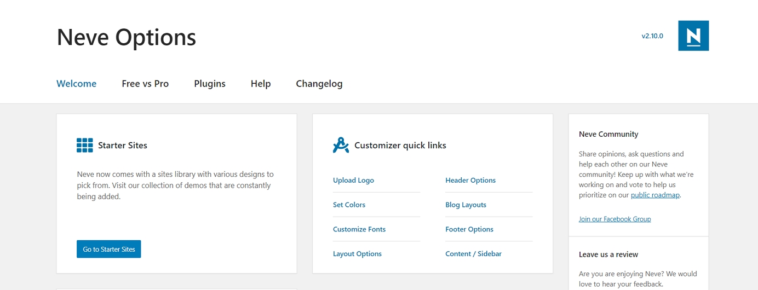Click the Starter Sites heading

pyautogui.click(x=123, y=146)
